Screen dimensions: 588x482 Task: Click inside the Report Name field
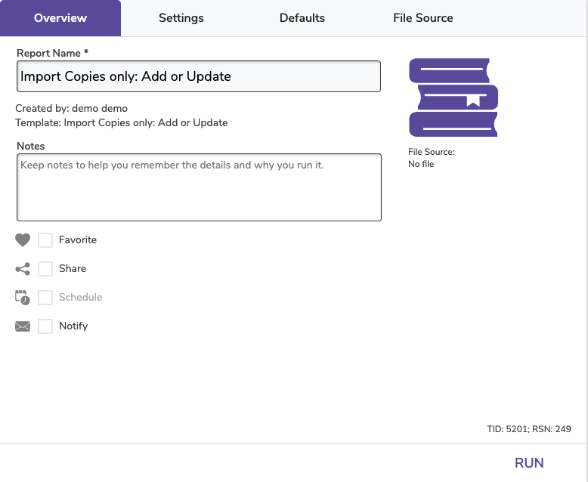point(199,76)
